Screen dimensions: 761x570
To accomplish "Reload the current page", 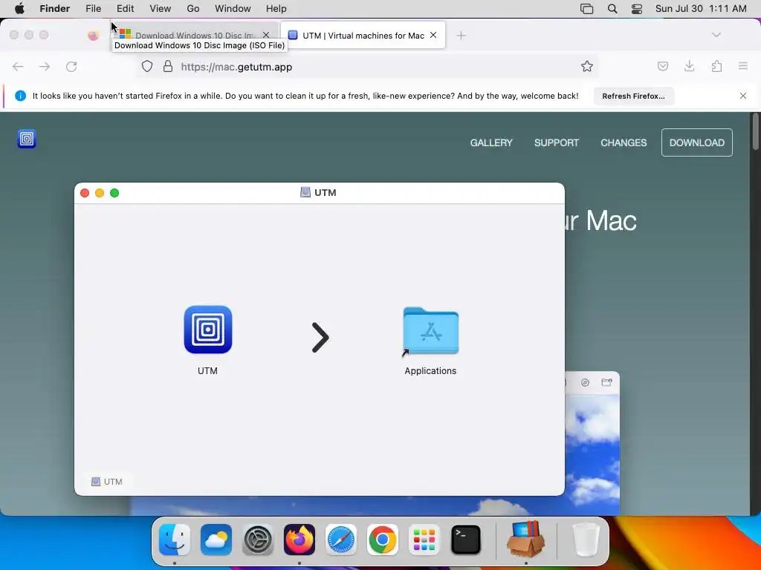I will (x=71, y=67).
